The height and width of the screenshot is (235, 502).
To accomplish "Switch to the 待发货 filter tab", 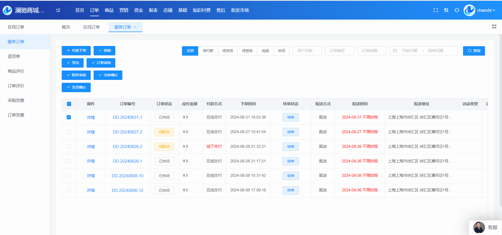I will 227,51.
